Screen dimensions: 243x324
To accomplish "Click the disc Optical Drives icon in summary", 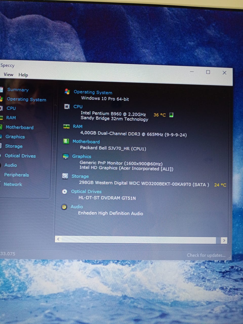I will [x=65, y=191].
